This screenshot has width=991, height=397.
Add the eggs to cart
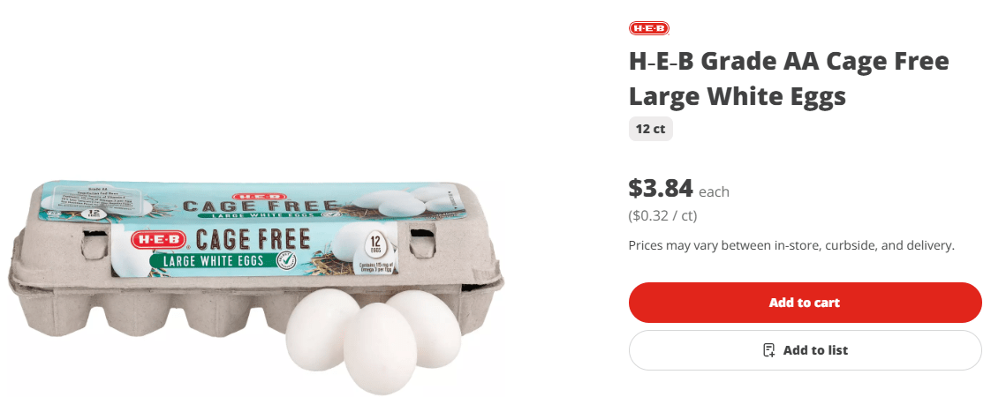(805, 303)
